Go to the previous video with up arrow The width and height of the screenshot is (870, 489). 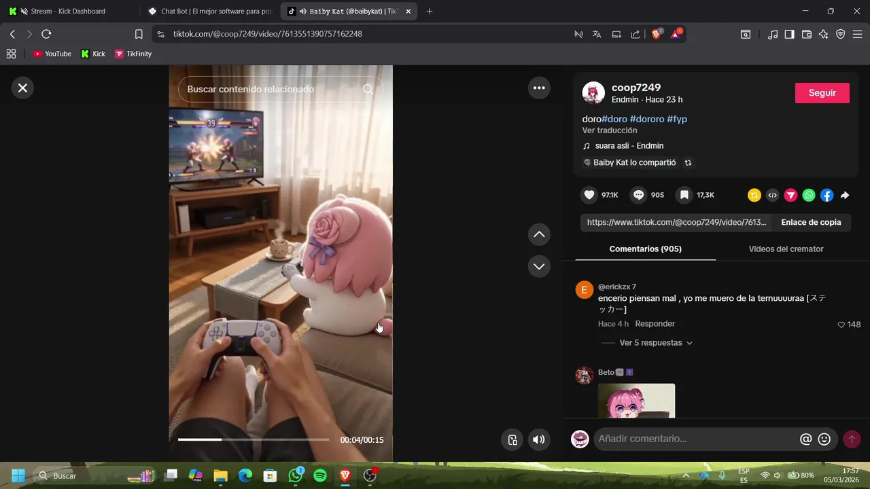pos(539,234)
